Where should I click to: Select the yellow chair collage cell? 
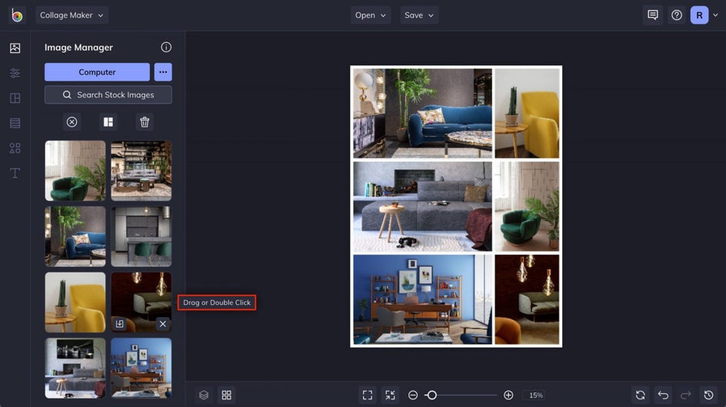pos(527,114)
